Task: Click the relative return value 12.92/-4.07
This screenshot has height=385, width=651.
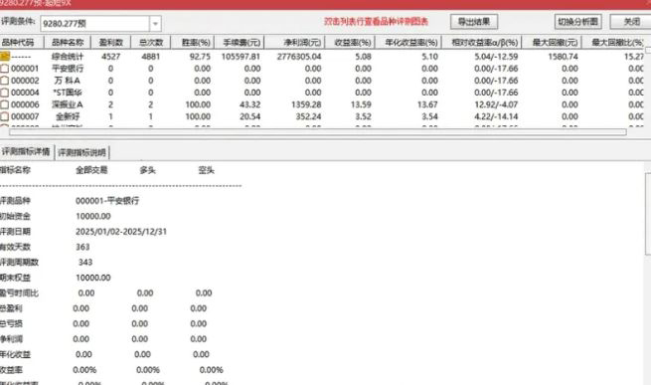Action: [496, 104]
